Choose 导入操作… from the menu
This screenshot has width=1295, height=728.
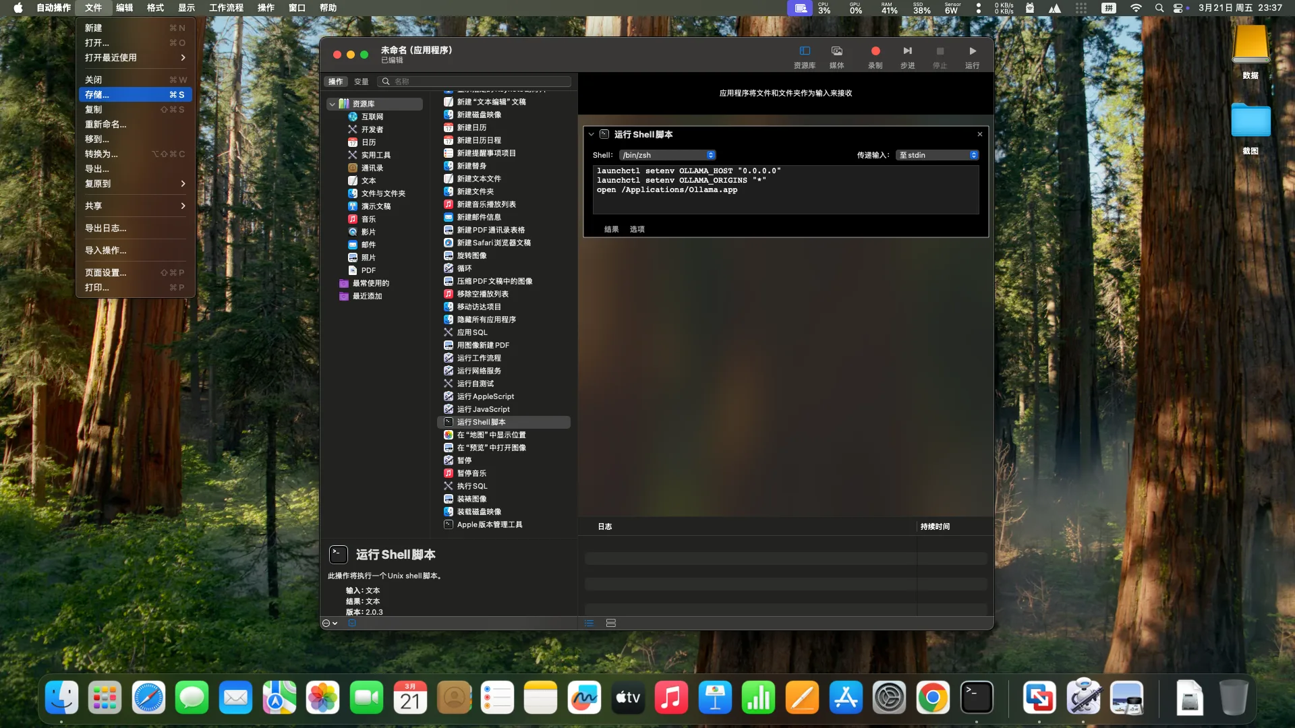click(136, 251)
